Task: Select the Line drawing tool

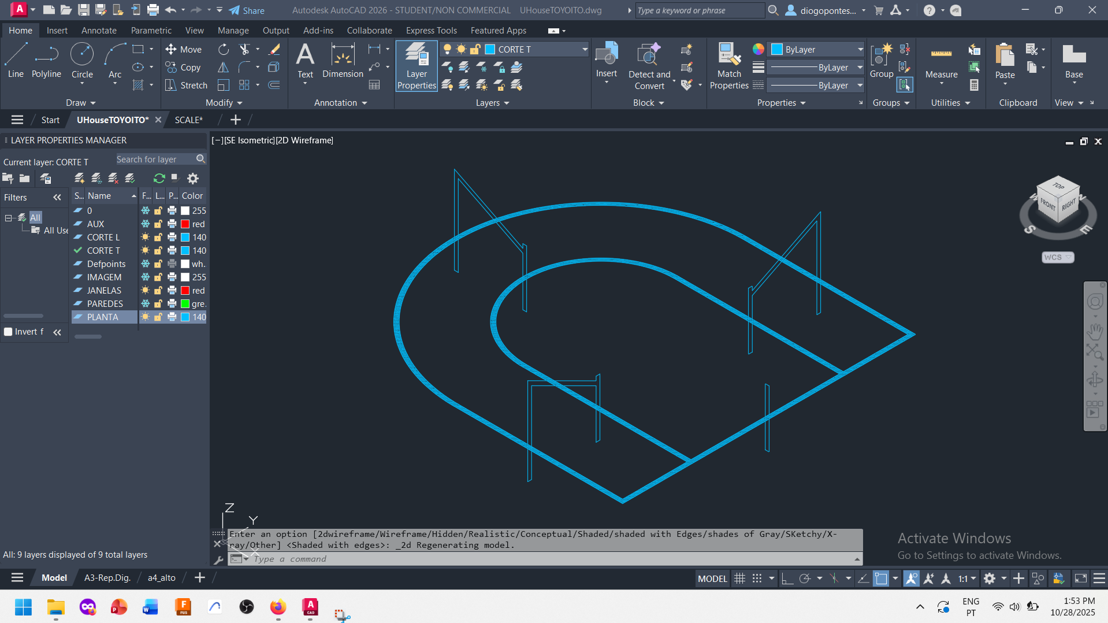Action: pos(16,61)
